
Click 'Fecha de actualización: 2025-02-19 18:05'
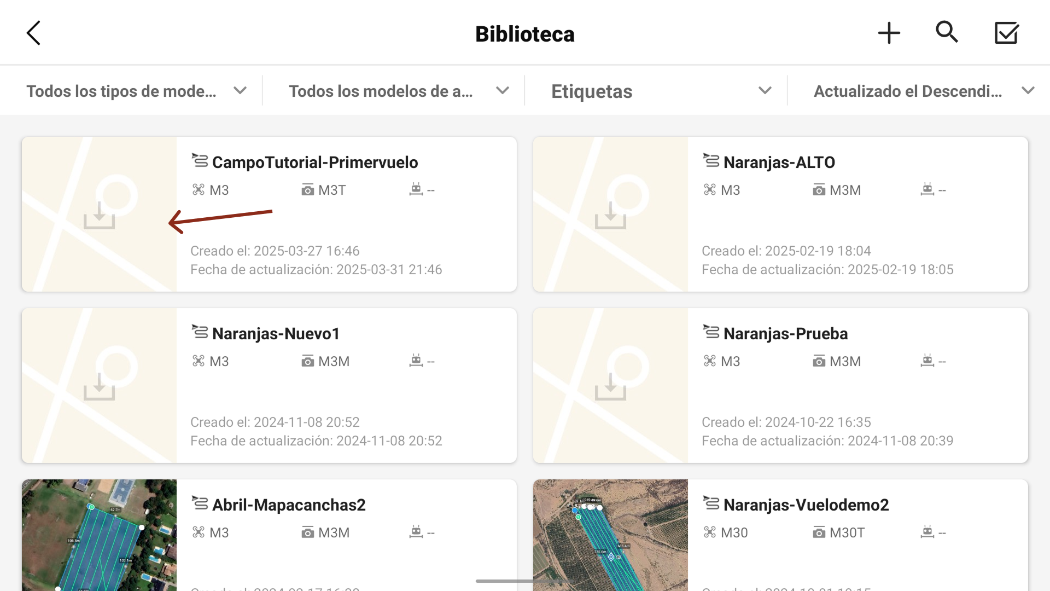point(827,270)
